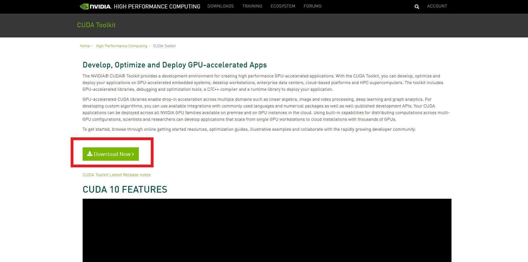Click the paragraph starting 'To get started, browse'
The height and width of the screenshot is (262, 528).
coord(249,129)
